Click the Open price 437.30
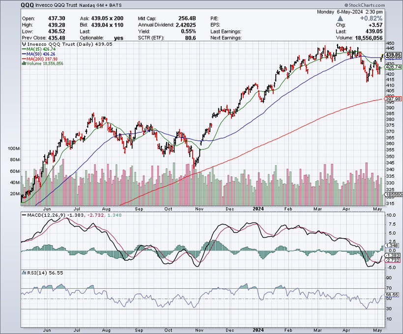Image resolution: width=403 pixels, height=334 pixels. point(57,19)
